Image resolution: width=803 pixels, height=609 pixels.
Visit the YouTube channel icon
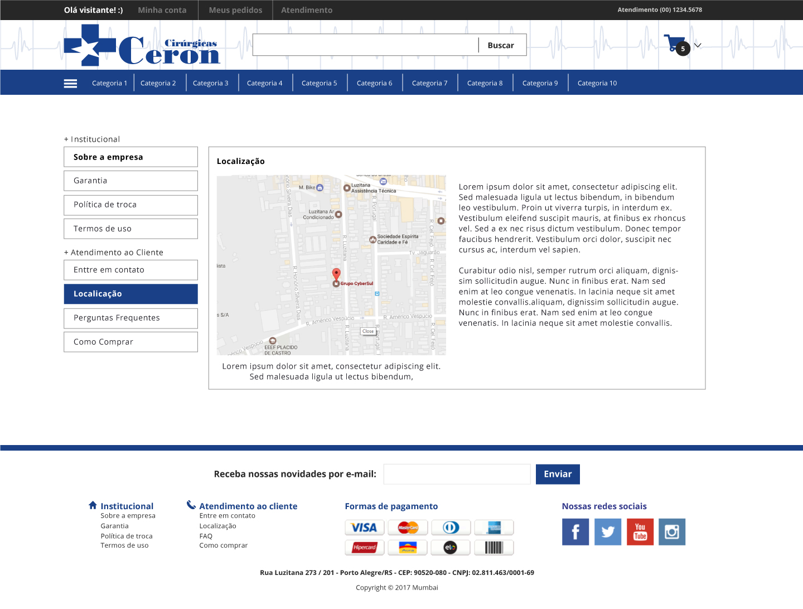640,531
